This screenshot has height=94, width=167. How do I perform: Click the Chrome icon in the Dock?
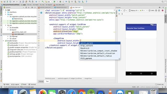point(81,92)
